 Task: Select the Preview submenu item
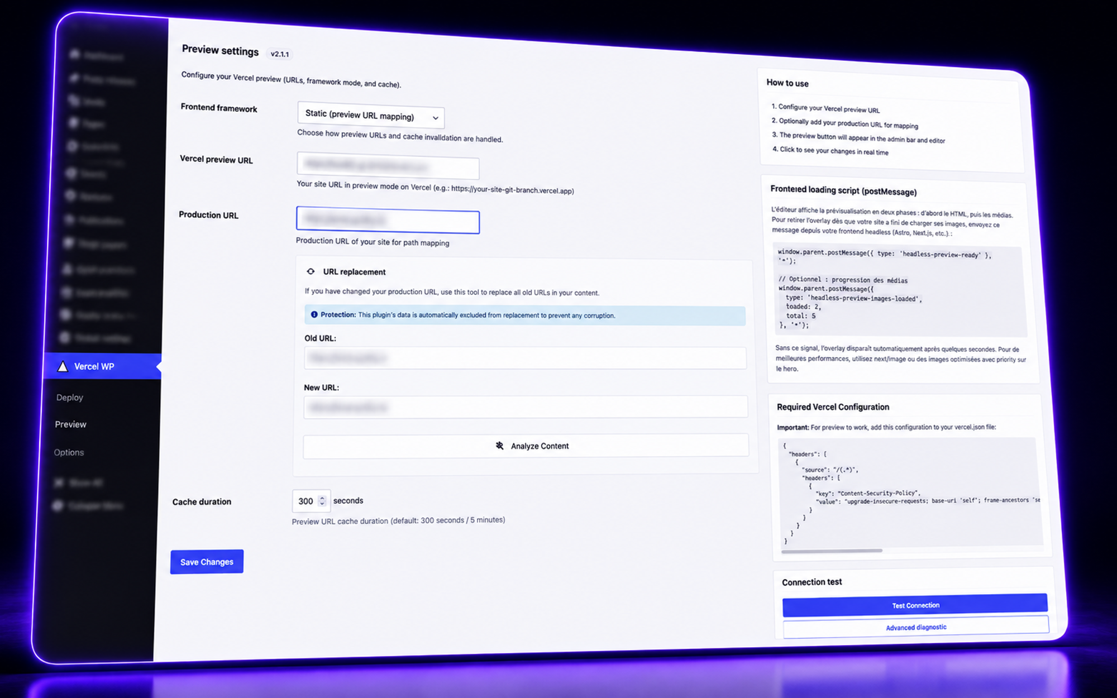pos(71,424)
